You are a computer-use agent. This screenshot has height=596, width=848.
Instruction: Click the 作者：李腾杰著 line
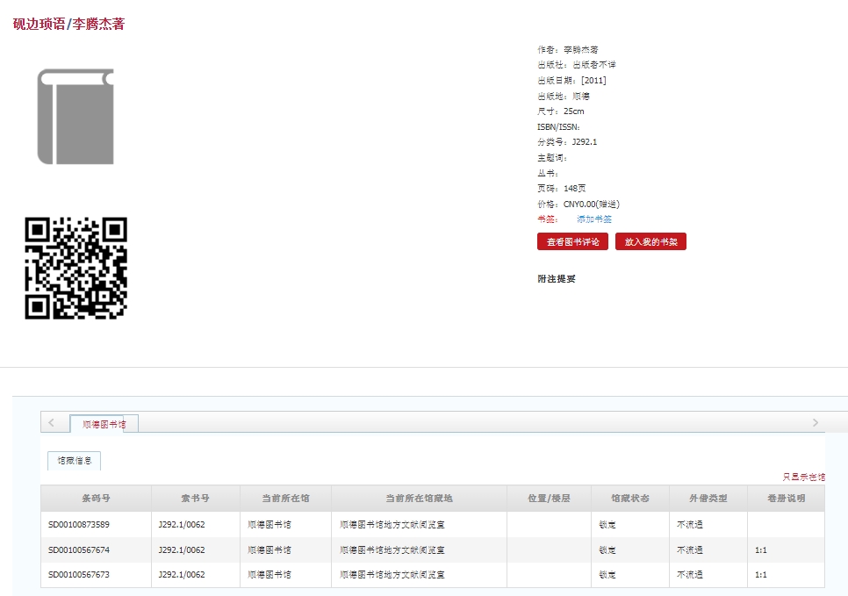(567, 49)
